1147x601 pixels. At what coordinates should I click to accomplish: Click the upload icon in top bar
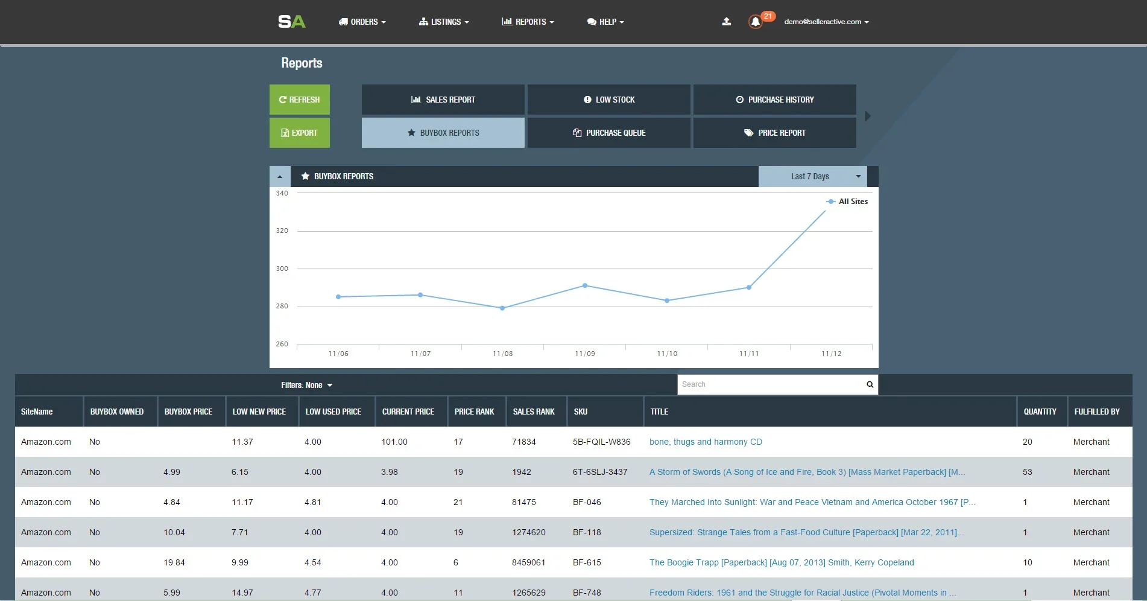pyautogui.click(x=727, y=22)
